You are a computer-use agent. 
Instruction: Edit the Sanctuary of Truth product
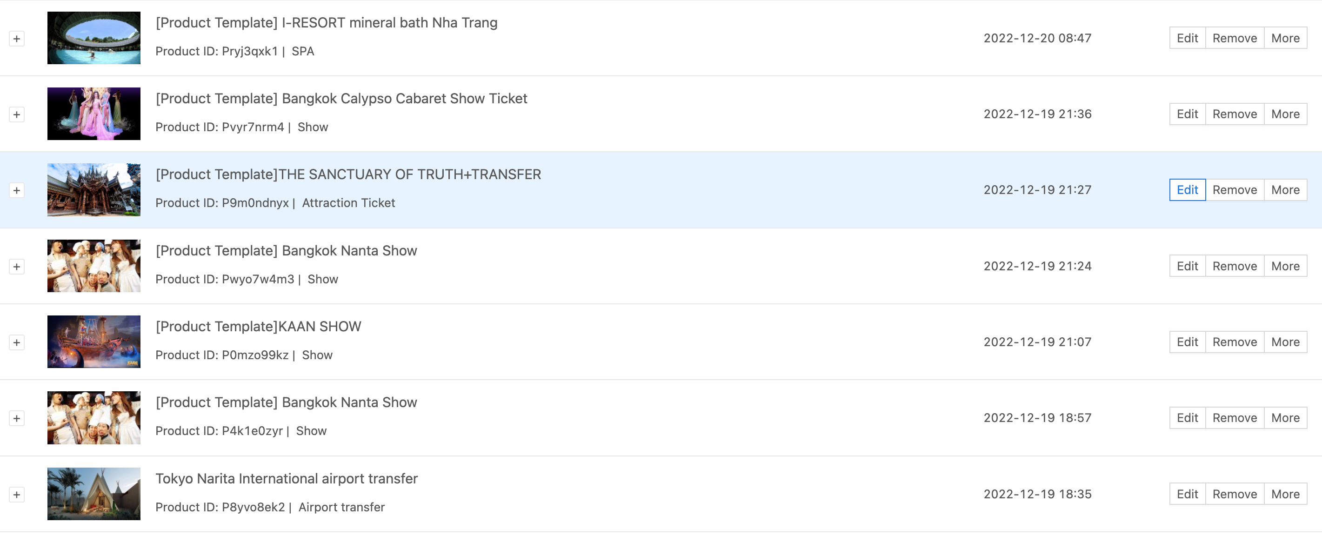[1187, 190]
